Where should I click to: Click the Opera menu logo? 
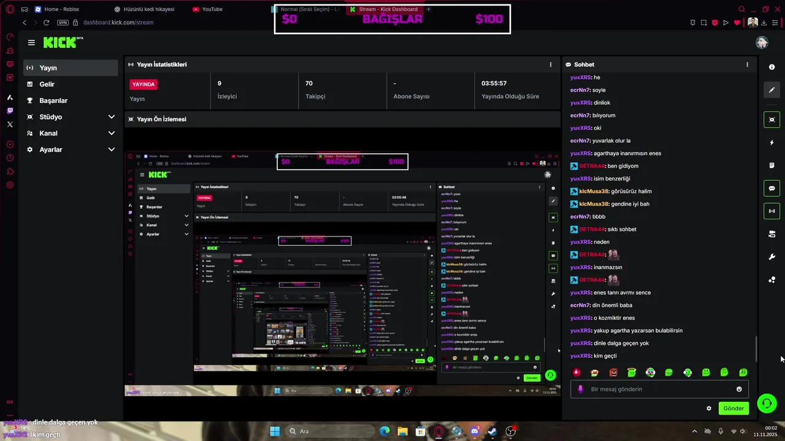click(9, 9)
